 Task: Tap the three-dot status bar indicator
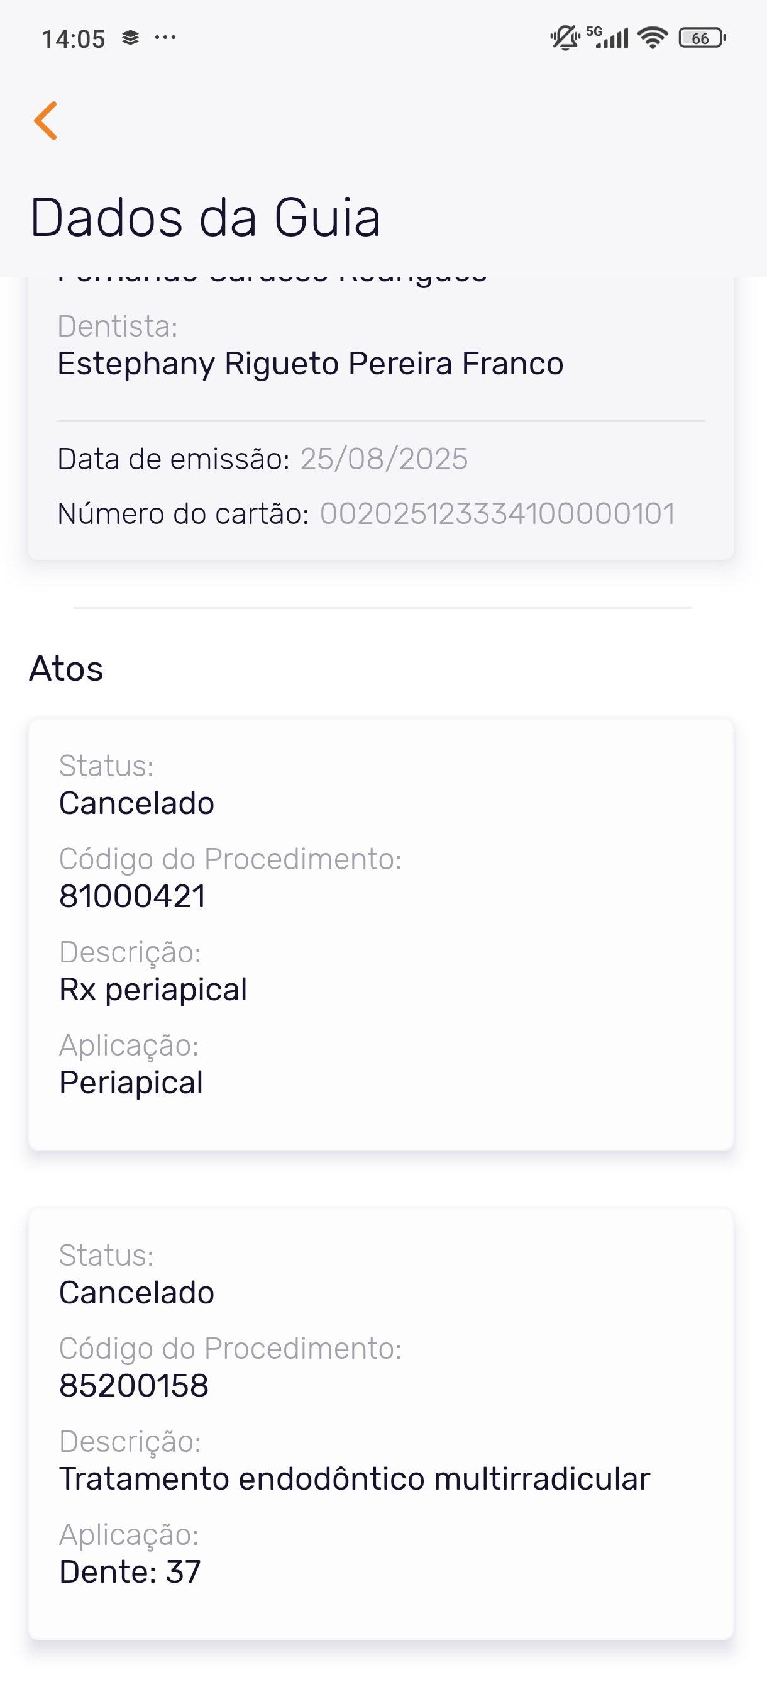(x=165, y=38)
